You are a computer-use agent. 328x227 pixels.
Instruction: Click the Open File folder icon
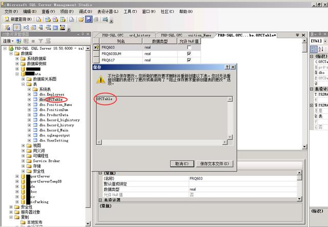point(81,19)
